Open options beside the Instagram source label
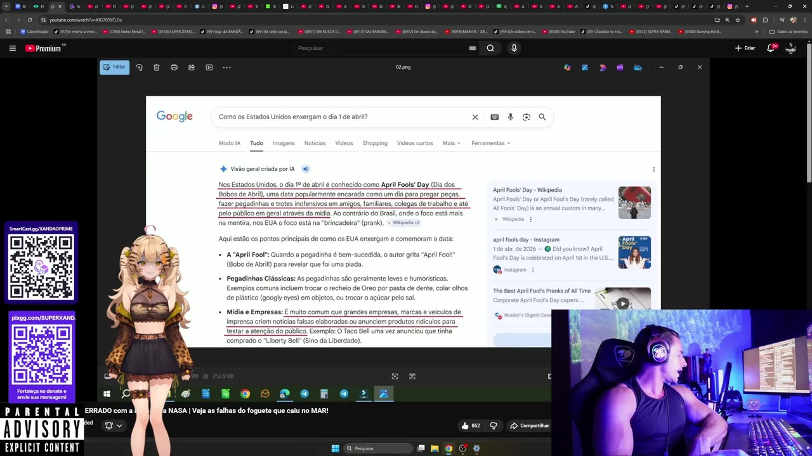This screenshot has height=456, width=812. [533, 270]
